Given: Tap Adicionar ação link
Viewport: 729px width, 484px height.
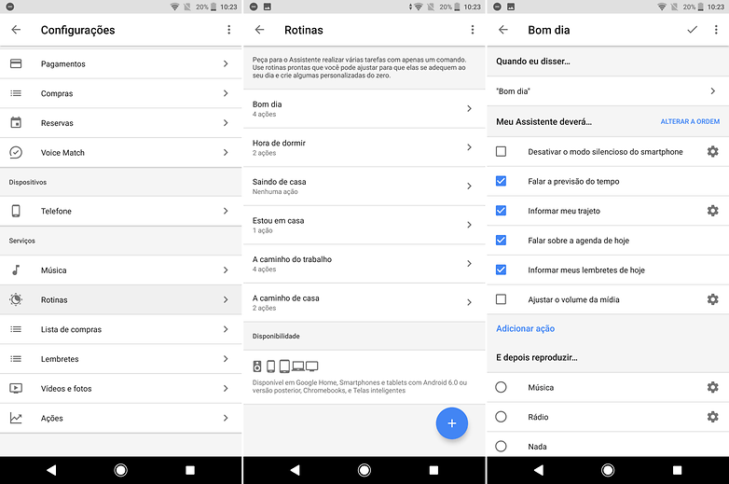Looking at the screenshot, I should pyautogui.click(x=526, y=328).
